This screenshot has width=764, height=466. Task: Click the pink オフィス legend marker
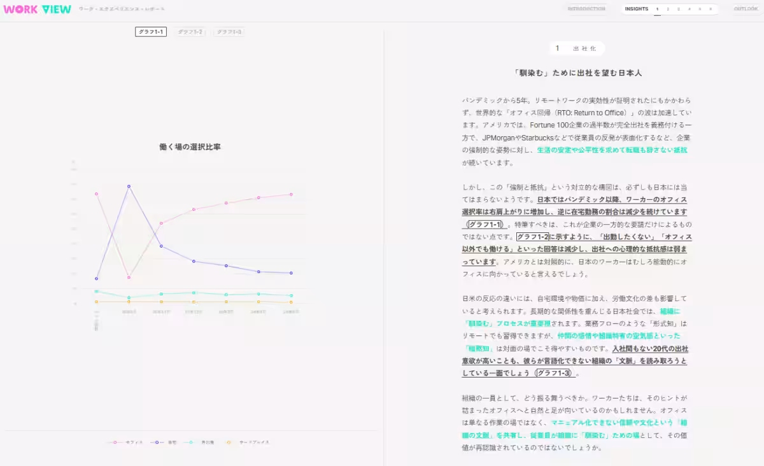[114, 442]
